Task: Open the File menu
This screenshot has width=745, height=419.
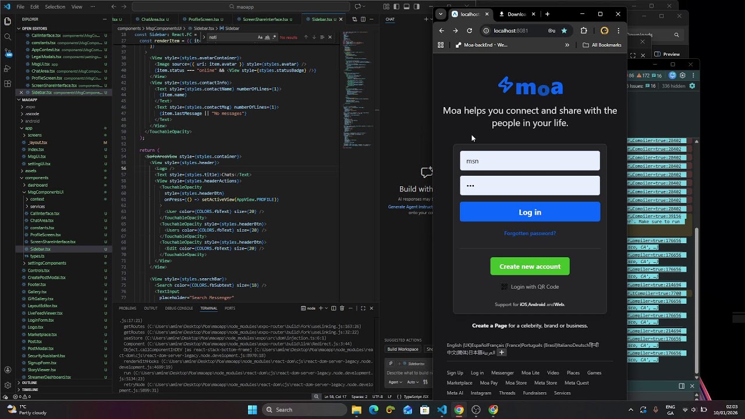Action: click(x=20, y=6)
